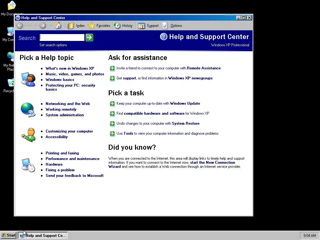Open What's new in Windows XP
Screen dimensions: 320x240
coord(70,68)
